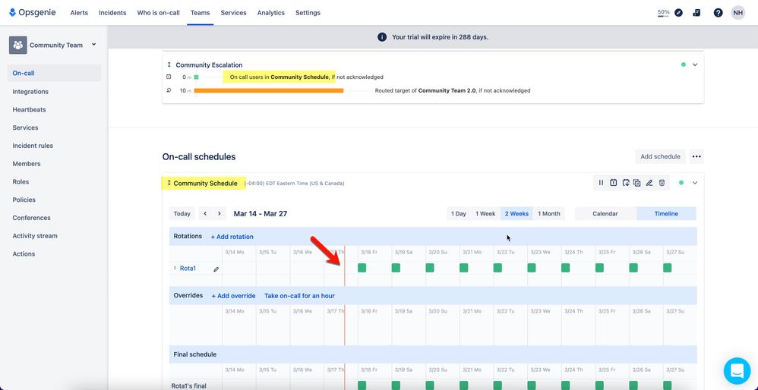Viewport: 758px width, 390px height.
Task: Collapse the Community Escalation chevron
Action: click(x=695, y=64)
